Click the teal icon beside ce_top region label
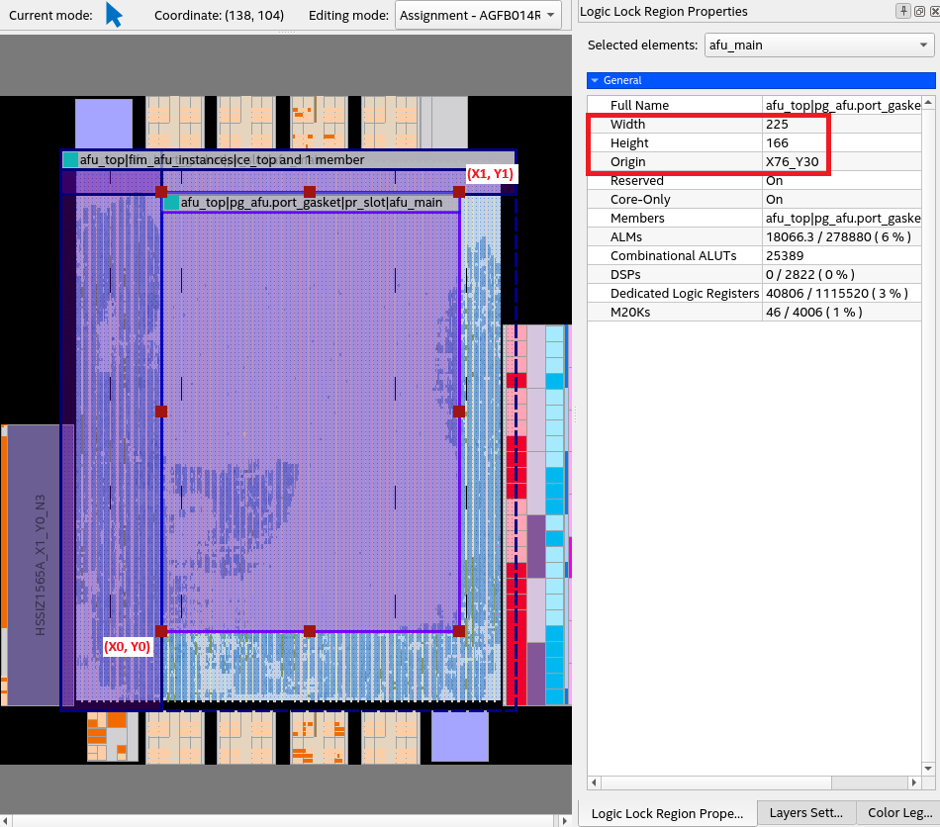Screen dimensions: 940x827 point(70,159)
